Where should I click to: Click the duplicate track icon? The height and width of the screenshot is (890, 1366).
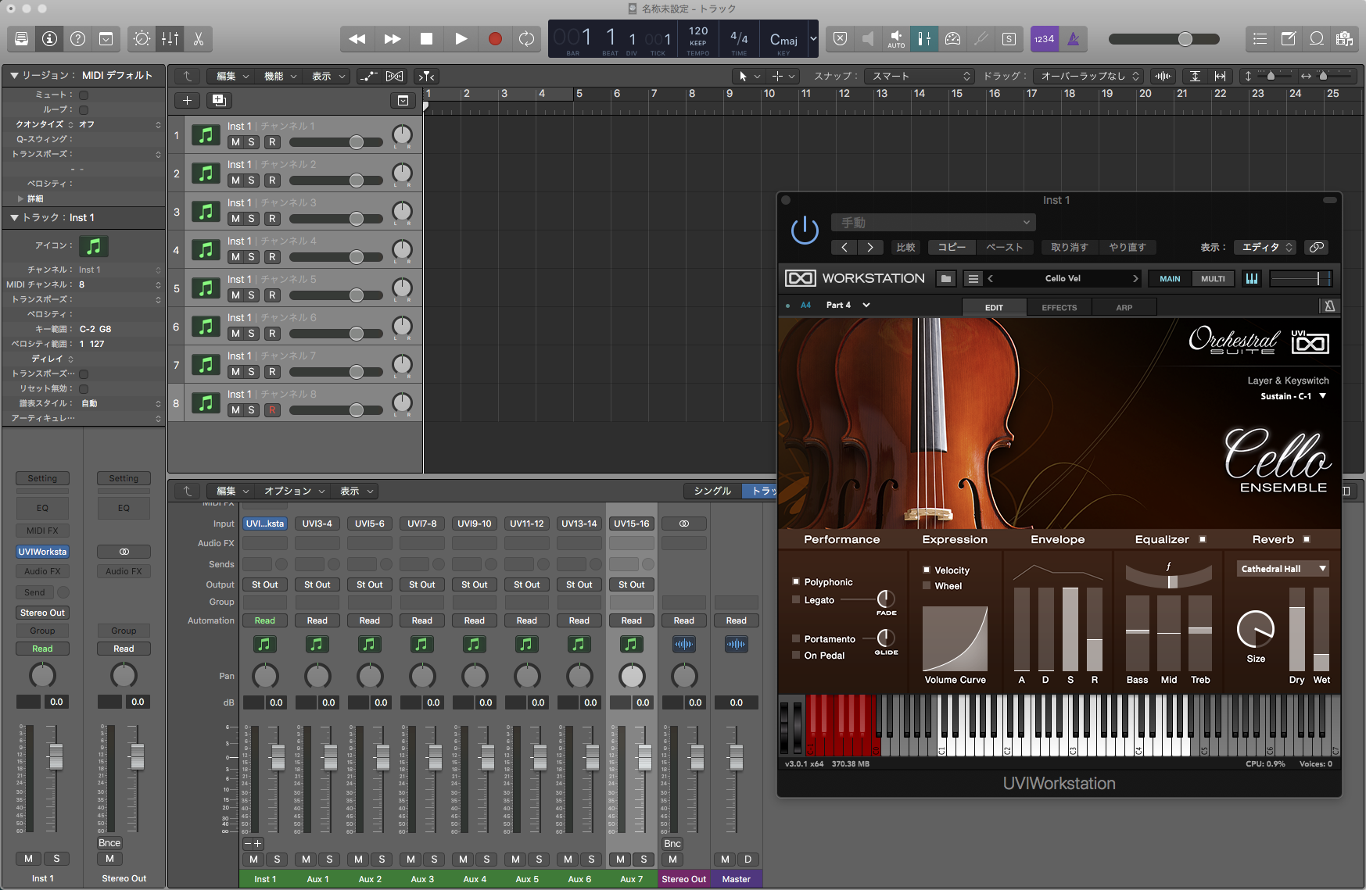click(x=219, y=100)
